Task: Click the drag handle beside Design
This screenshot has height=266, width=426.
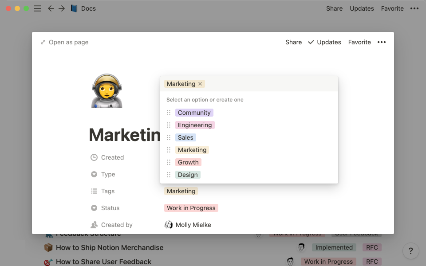Action: [169, 175]
